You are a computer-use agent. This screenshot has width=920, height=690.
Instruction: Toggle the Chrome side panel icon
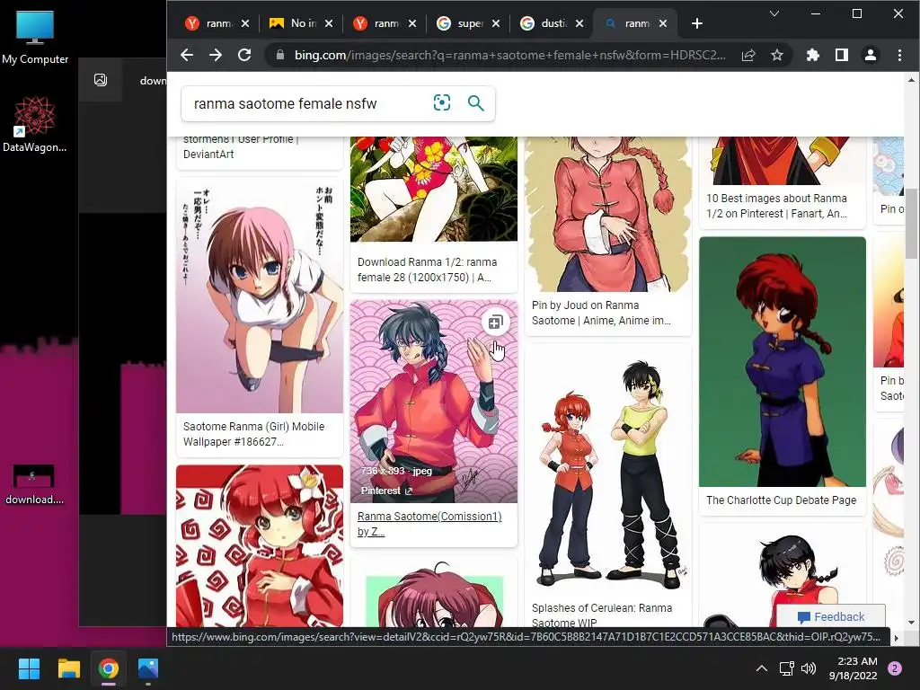pyautogui.click(x=841, y=55)
